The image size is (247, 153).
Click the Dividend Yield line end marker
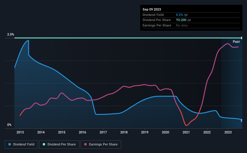click(242, 120)
